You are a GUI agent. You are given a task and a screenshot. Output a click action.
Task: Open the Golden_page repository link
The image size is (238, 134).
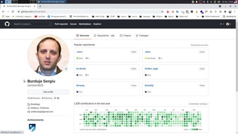pos(151,68)
